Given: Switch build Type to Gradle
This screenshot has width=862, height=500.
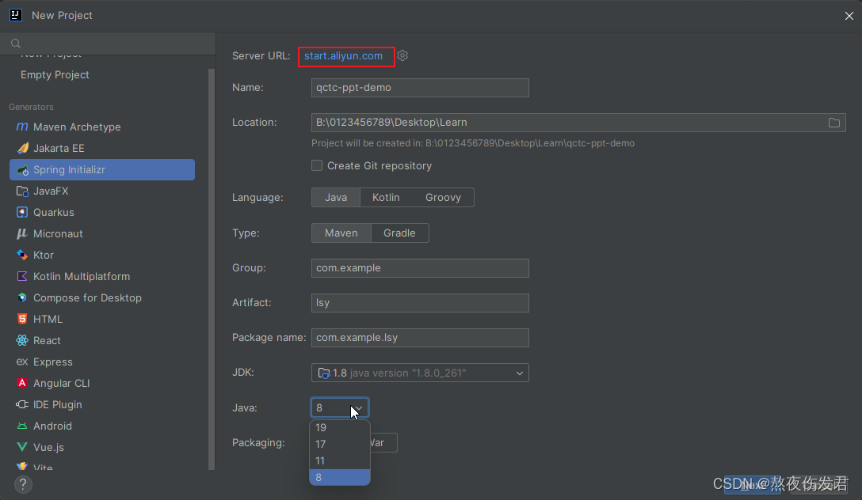Looking at the screenshot, I should [x=399, y=233].
